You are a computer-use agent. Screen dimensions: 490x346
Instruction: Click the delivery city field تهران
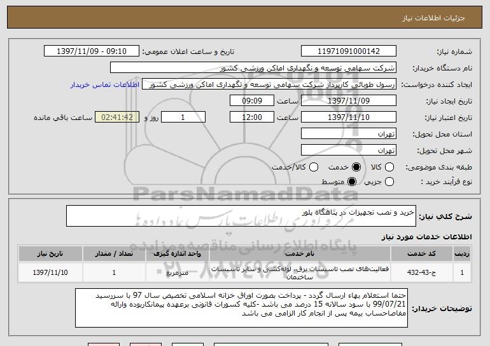(x=349, y=150)
